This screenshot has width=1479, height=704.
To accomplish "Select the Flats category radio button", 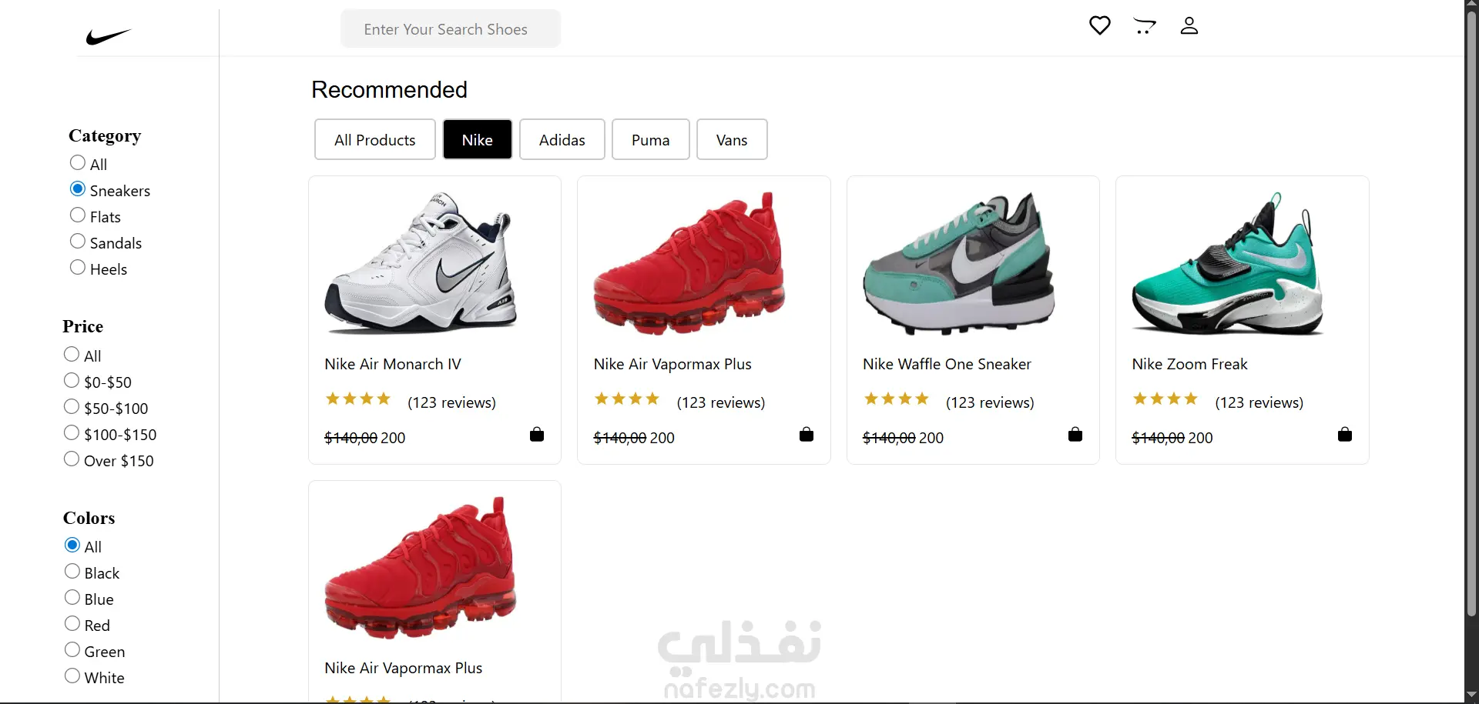I will tap(78, 215).
